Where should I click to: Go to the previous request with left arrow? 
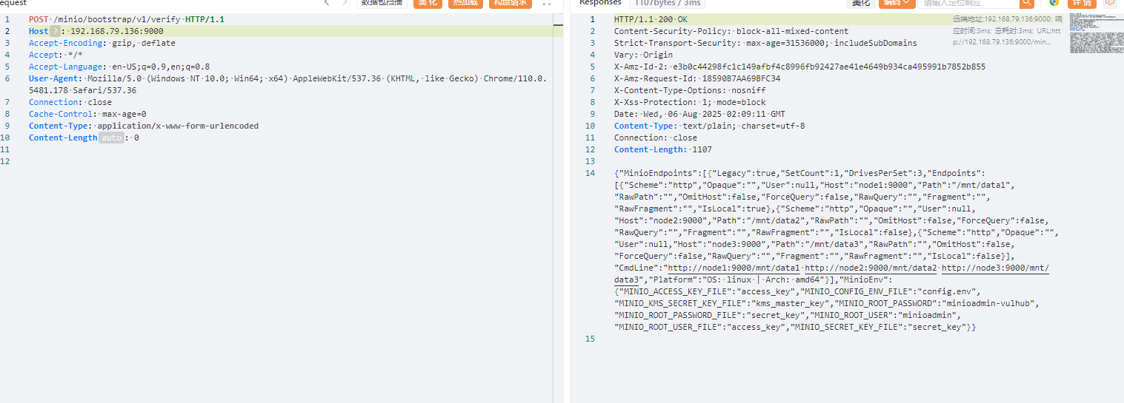point(327,3)
